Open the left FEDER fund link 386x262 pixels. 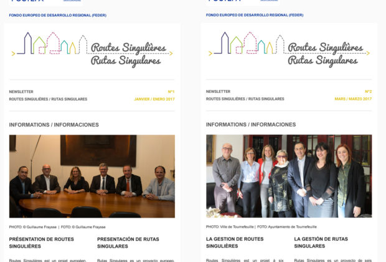[x=58, y=16]
